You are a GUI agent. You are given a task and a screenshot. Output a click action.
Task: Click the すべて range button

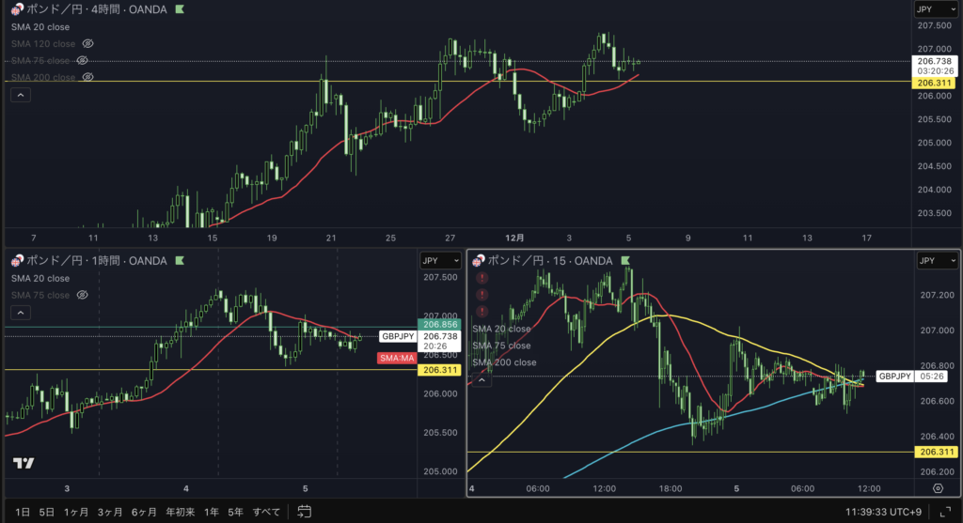266,512
